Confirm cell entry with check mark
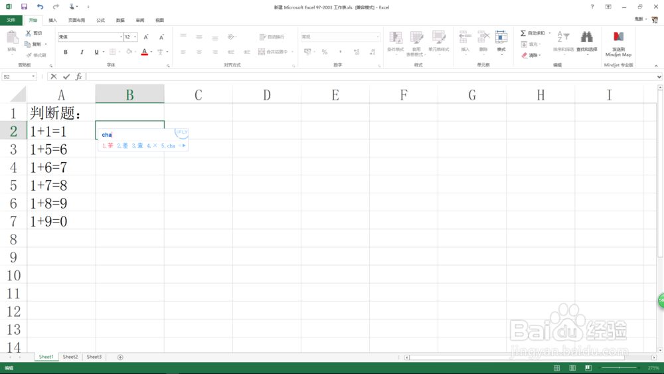This screenshot has height=374, width=664. point(66,76)
